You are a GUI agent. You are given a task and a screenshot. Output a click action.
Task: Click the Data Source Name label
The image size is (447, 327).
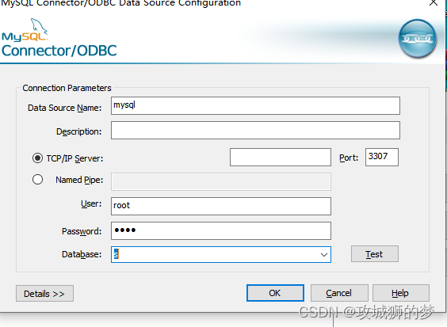(64, 108)
